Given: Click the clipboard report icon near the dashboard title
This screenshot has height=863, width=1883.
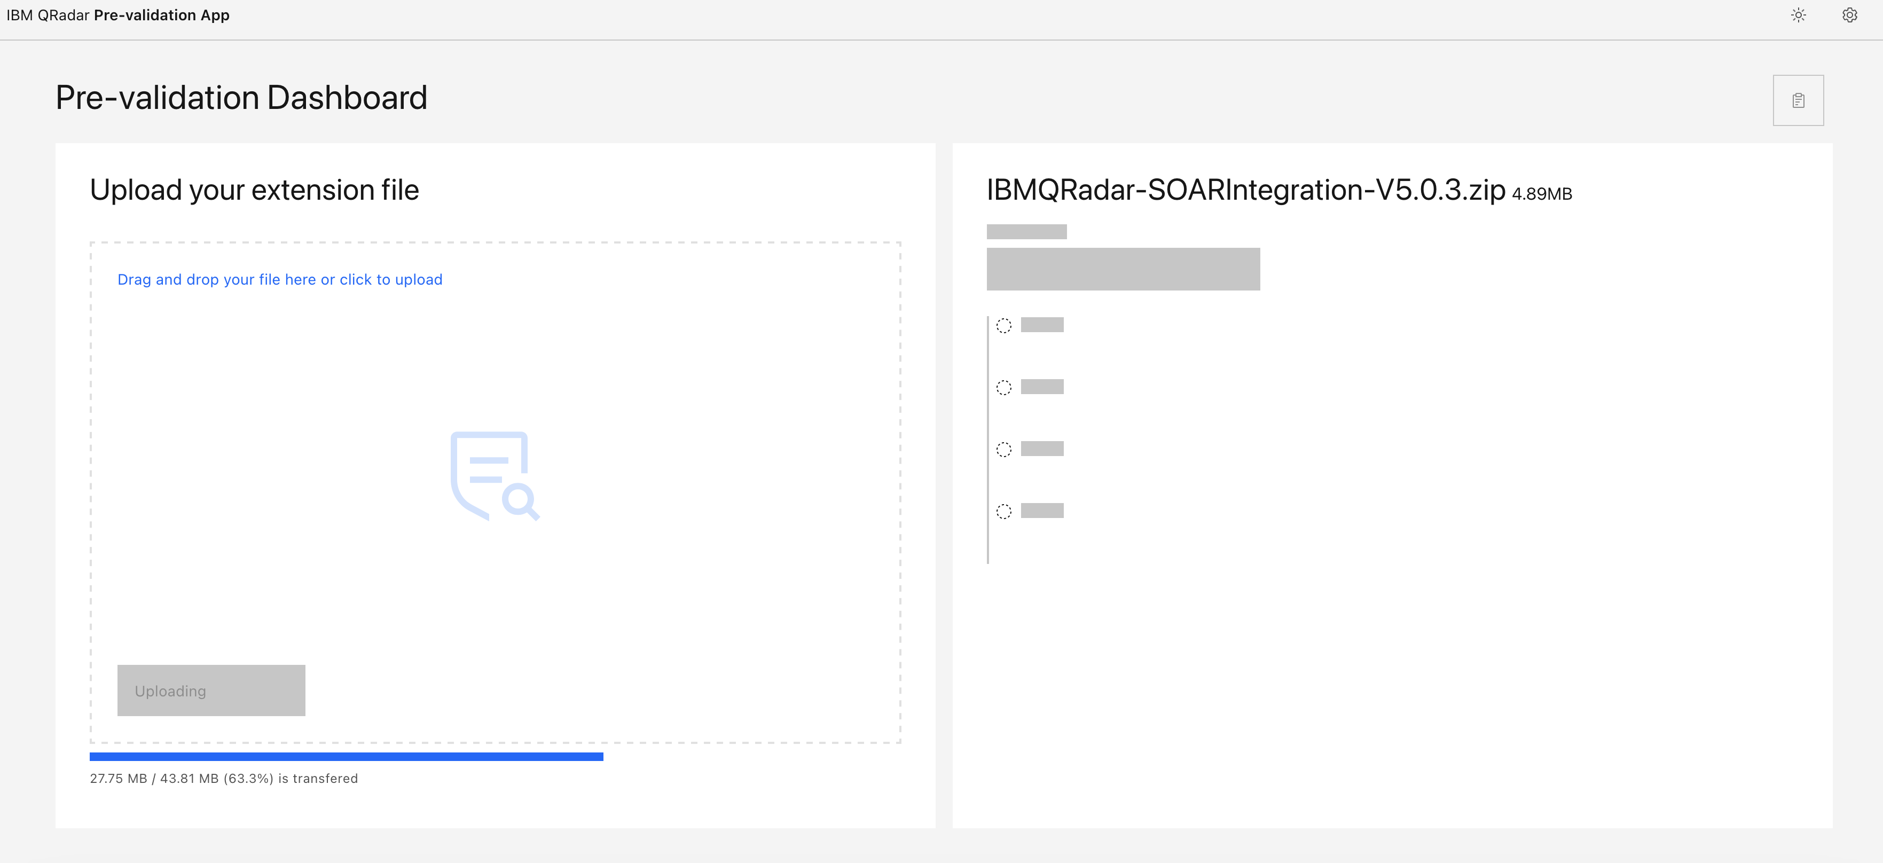Looking at the screenshot, I should [x=1798, y=99].
